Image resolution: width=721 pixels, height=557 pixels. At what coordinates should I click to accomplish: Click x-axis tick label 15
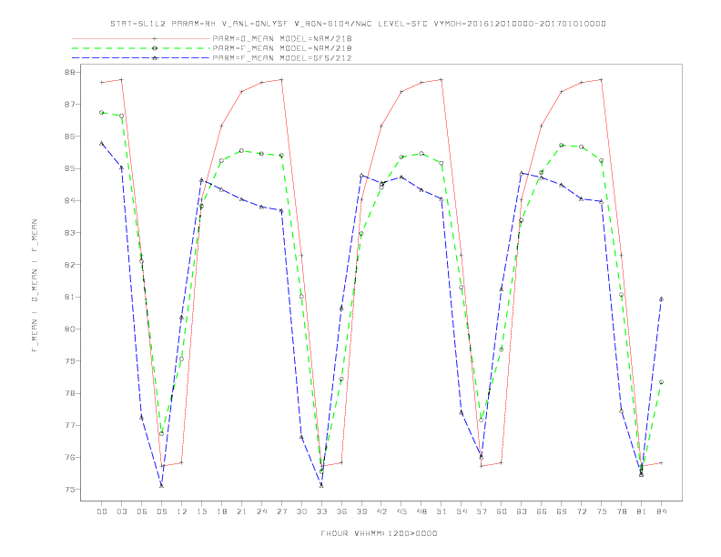tap(201, 511)
